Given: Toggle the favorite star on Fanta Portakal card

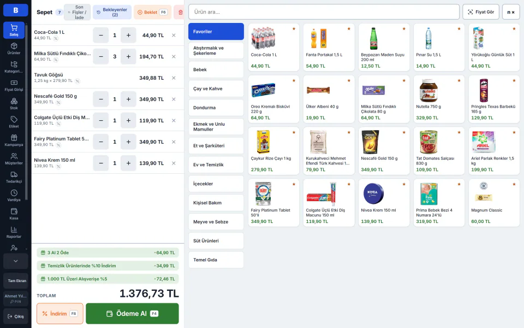Looking at the screenshot, I should [x=349, y=29].
